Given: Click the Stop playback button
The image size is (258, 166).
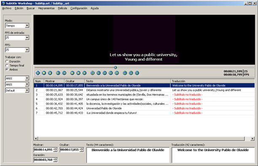Looking at the screenshot, I should click(44, 73).
